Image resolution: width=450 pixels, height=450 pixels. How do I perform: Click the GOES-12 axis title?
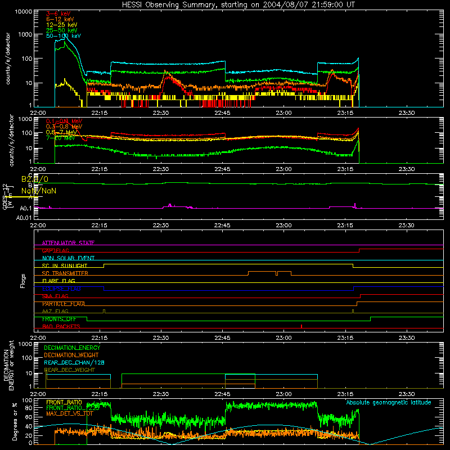coord(7,196)
